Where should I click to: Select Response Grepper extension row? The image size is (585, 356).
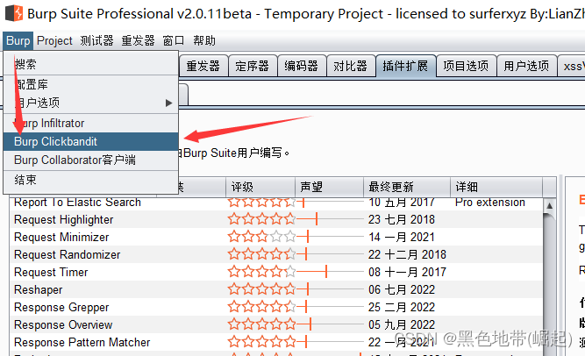click(61, 308)
